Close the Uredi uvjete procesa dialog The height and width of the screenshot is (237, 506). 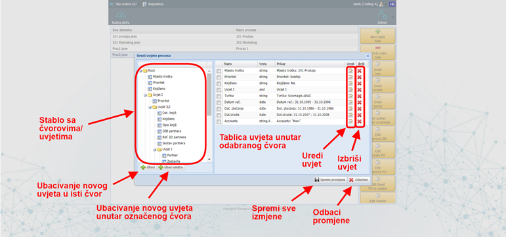368,56
